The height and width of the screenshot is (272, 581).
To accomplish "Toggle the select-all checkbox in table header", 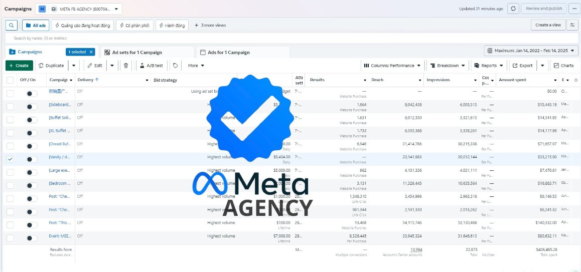I will pyautogui.click(x=10, y=80).
